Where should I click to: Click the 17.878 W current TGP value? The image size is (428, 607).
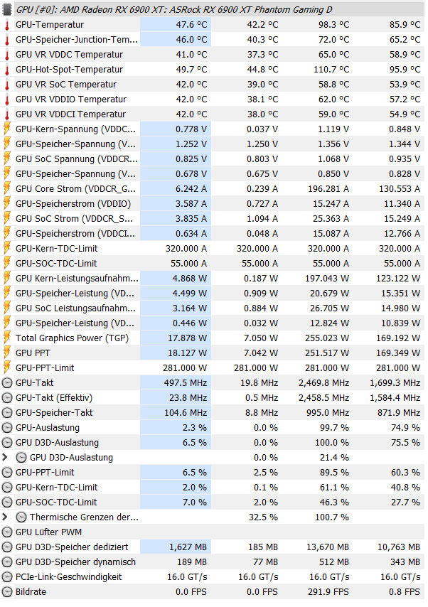pos(188,338)
